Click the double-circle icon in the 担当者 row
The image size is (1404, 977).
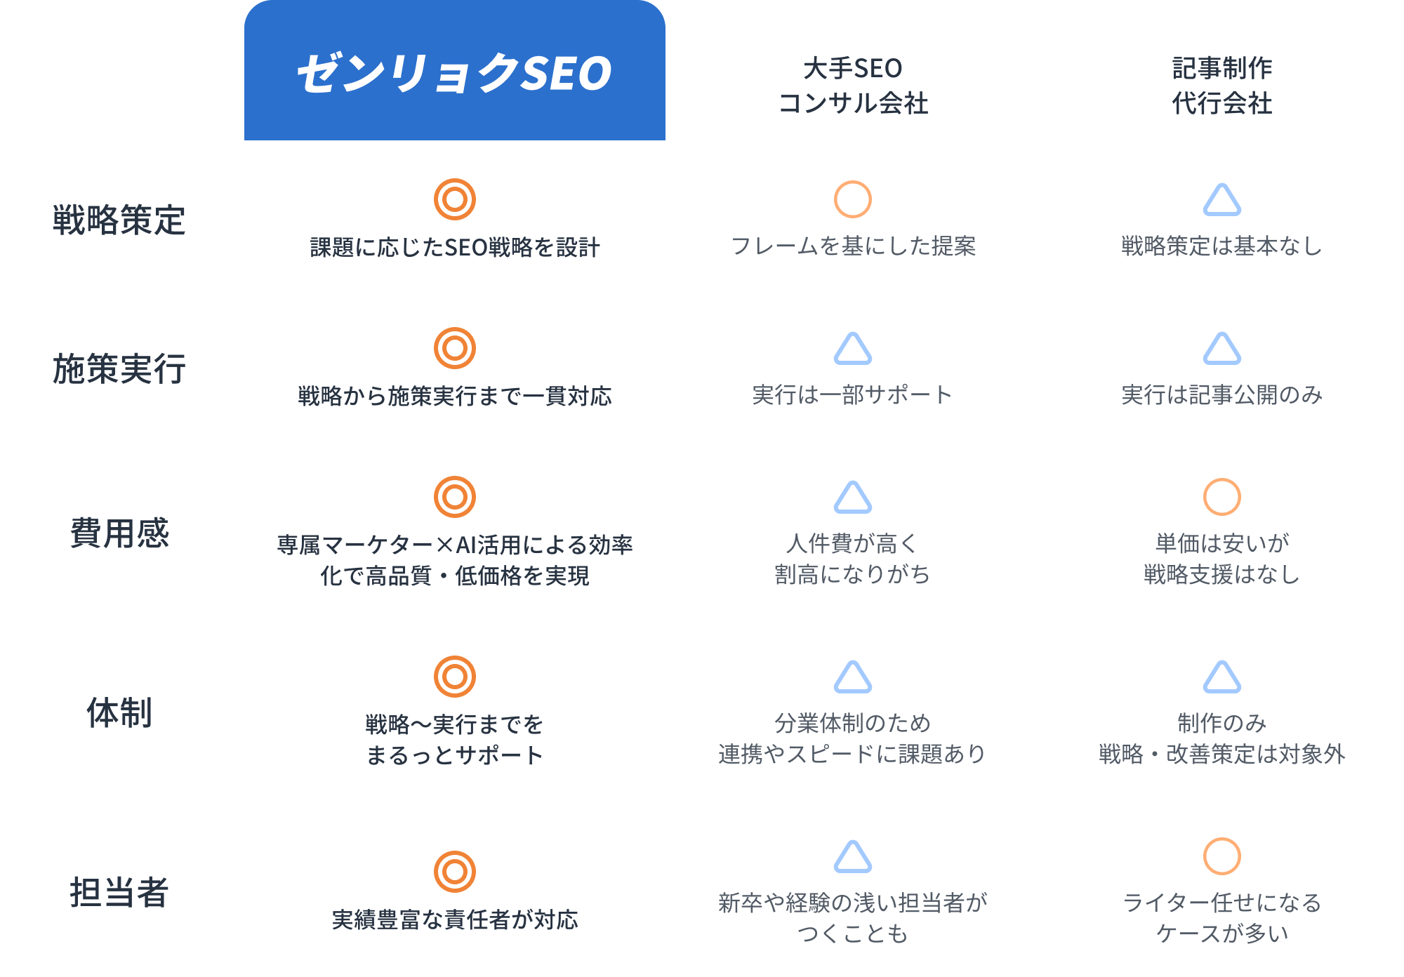[455, 872]
